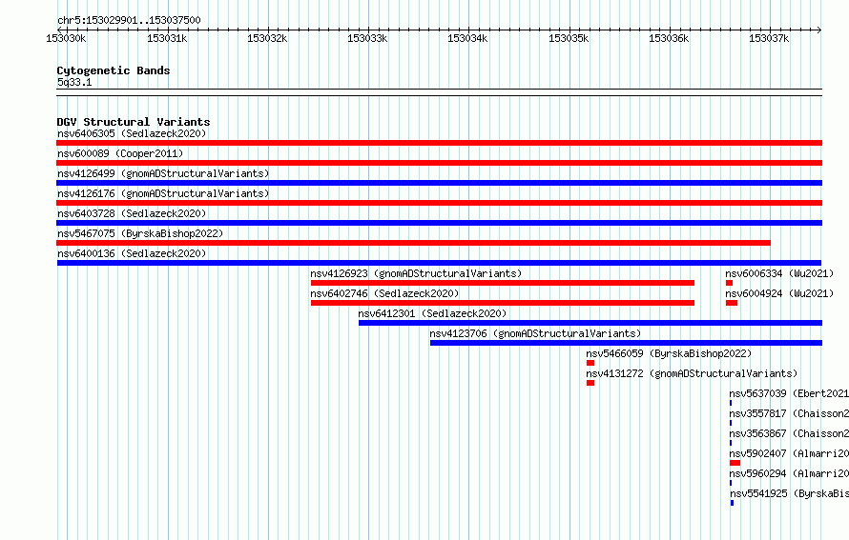
Task: Select the nsv6406305 red variant bar
Action: pyautogui.click(x=439, y=143)
